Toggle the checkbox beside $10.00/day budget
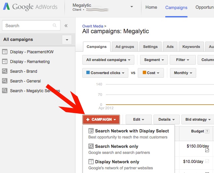 (x=207, y=162)
